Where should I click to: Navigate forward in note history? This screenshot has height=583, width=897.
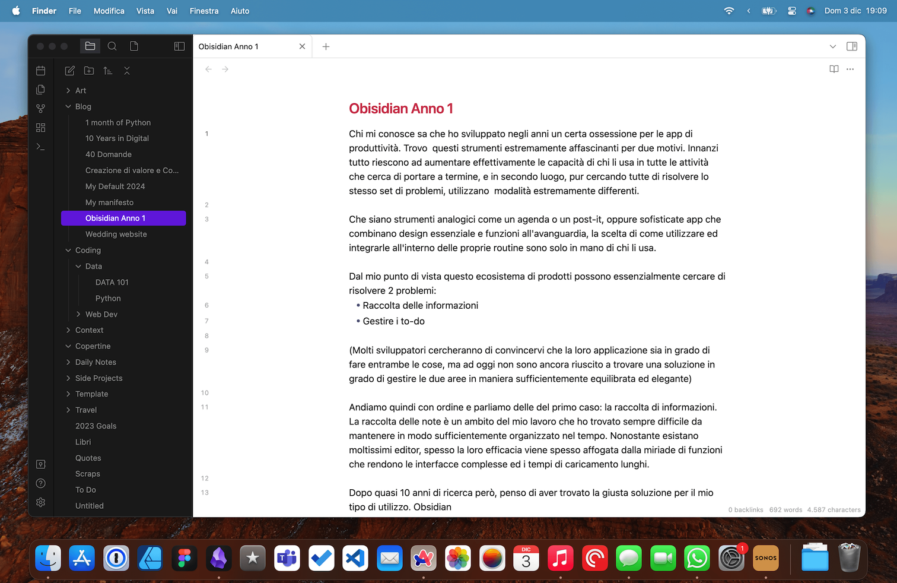pos(225,69)
